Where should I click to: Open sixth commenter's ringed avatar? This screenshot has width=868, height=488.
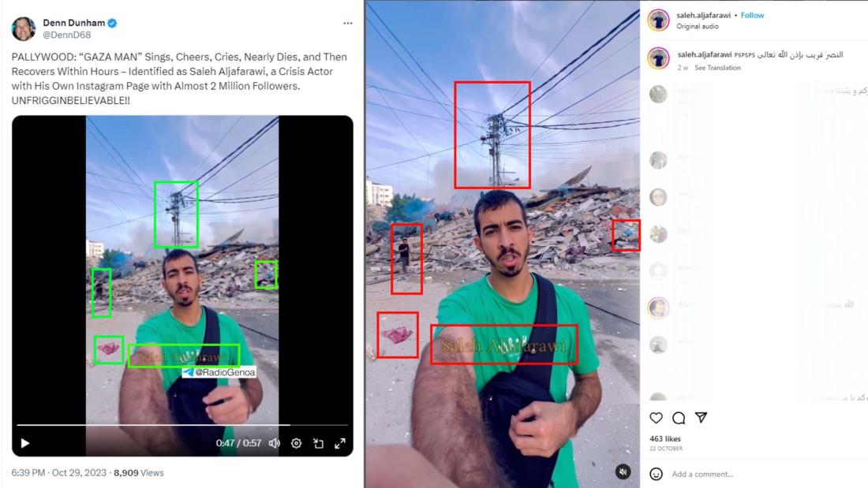[x=658, y=307]
